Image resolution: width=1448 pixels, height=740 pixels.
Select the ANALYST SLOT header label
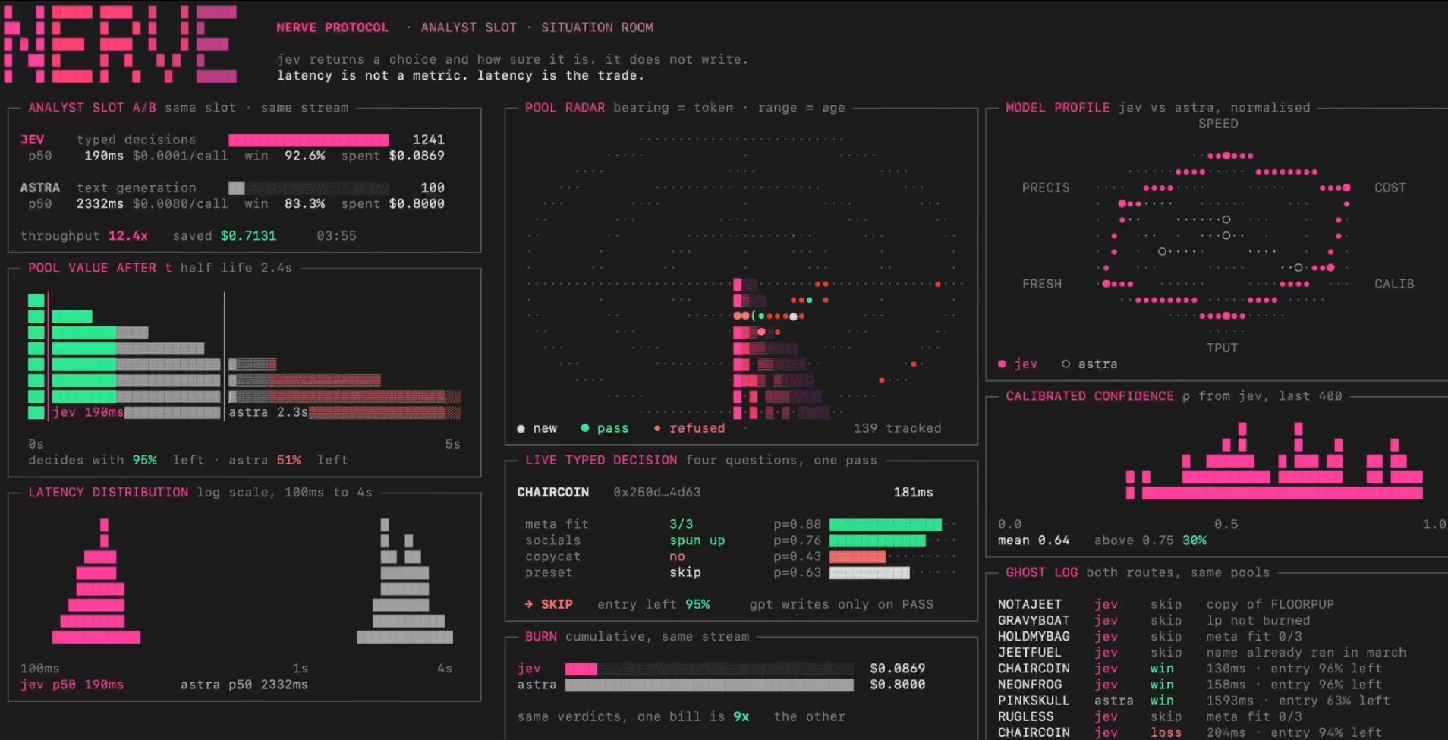(x=469, y=27)
